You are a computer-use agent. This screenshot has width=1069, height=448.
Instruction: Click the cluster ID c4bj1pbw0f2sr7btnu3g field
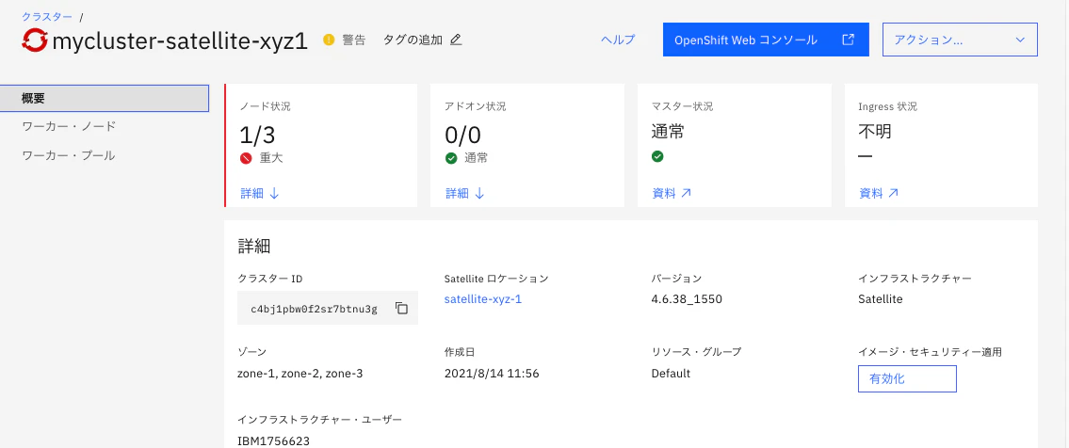click(x=327, y=308)
